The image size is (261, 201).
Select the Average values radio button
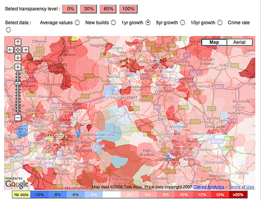coord(77,22)
